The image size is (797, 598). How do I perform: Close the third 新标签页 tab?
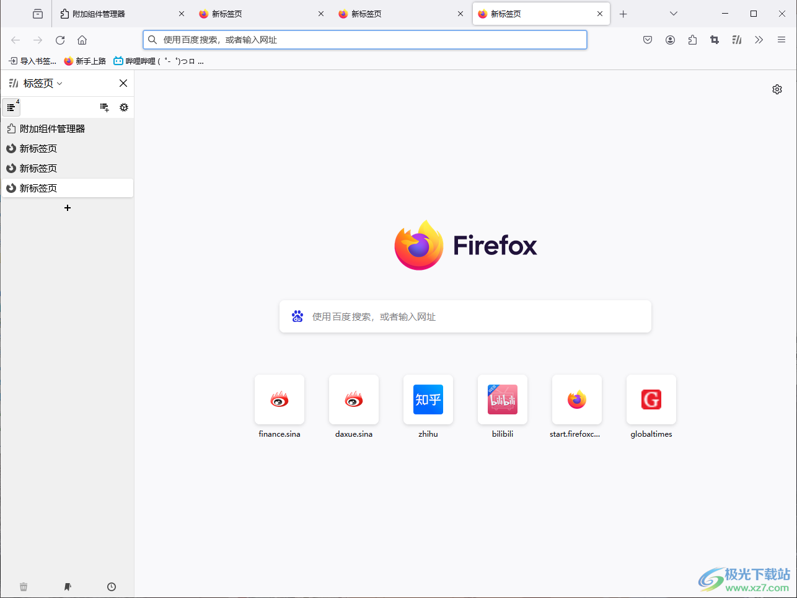460,14
